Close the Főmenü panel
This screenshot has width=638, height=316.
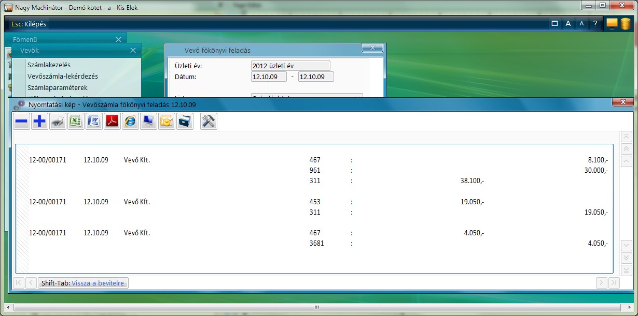(118, 39)
